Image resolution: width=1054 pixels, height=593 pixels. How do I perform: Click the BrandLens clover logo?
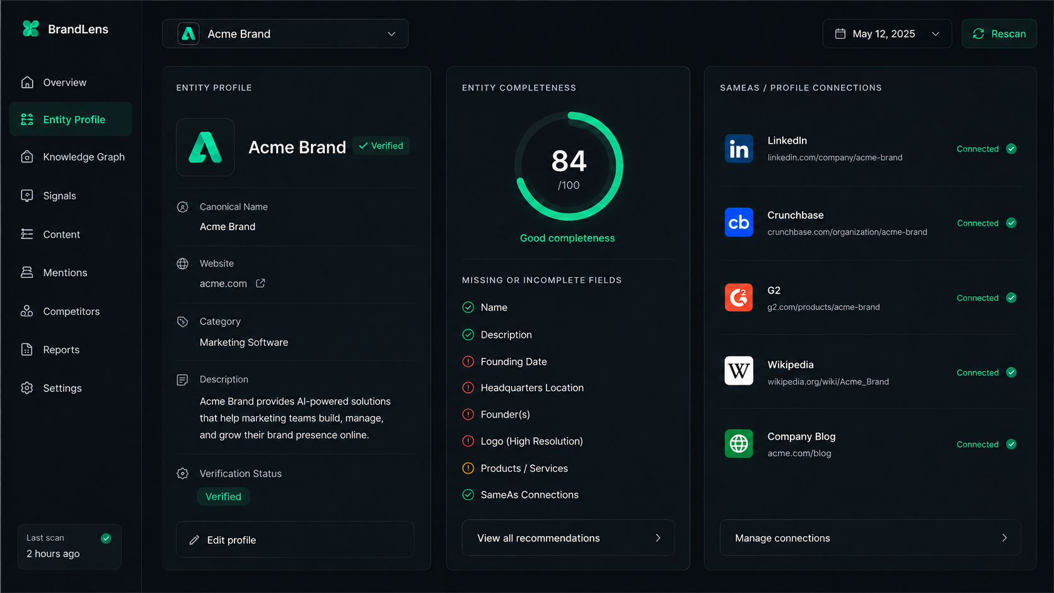click(30, 28)
